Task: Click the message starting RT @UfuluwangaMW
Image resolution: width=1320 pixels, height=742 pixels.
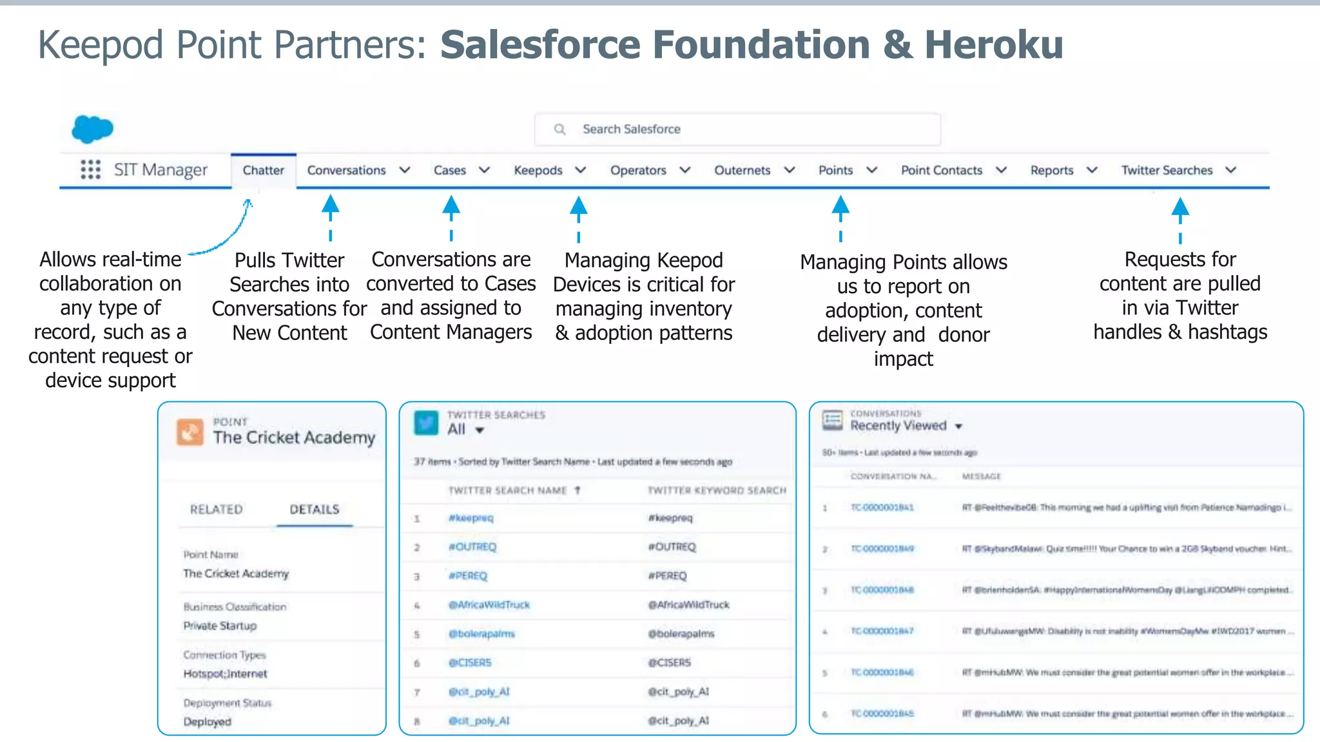Action: click(1127, 631)
